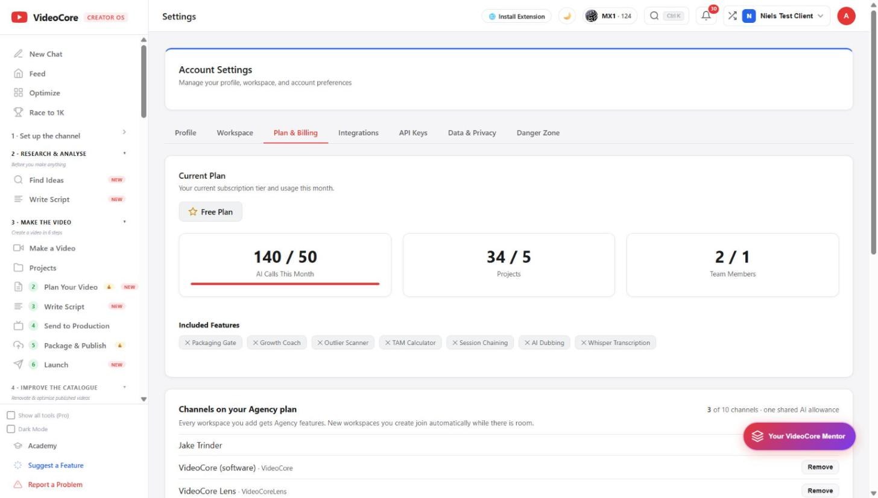The height and width of the screenshot is (498, 878).
Task: Open notifications bell icon
Action: [706, 16]
